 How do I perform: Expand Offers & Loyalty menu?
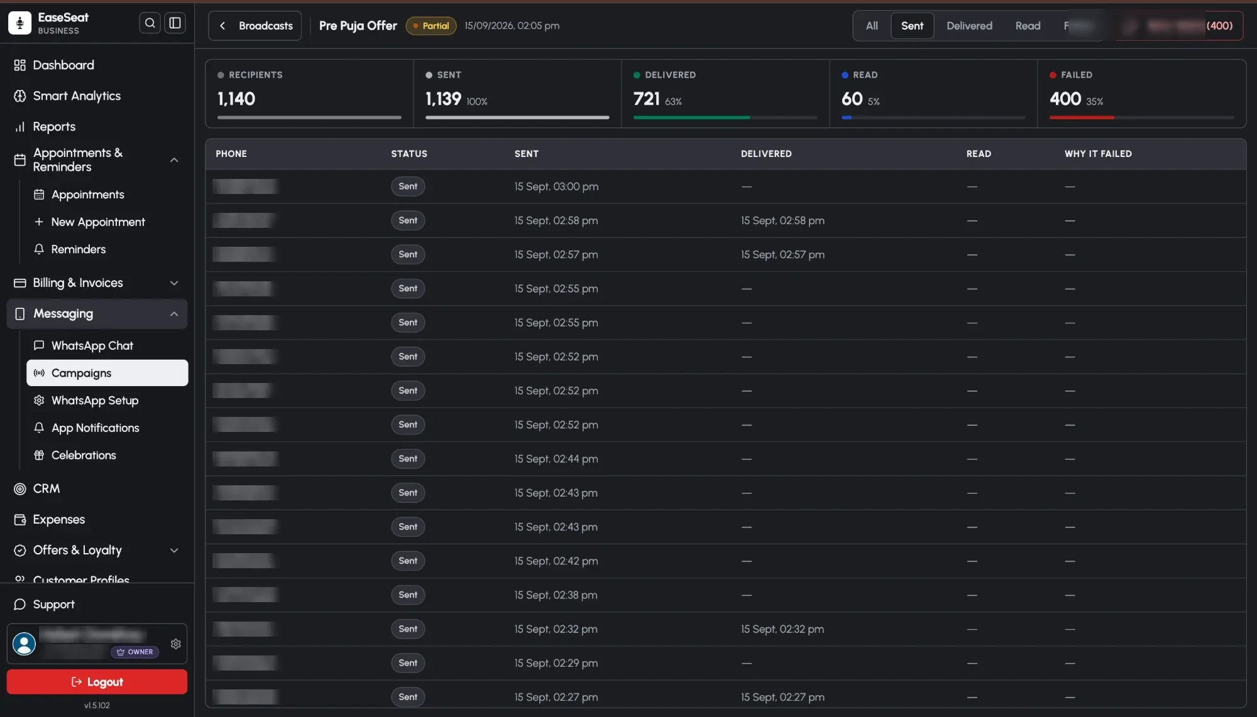tap(174, 551)
